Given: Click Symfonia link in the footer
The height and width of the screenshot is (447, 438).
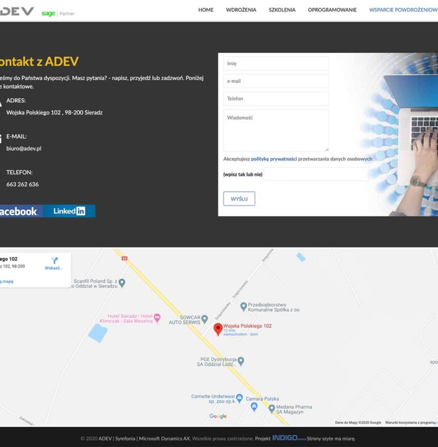Looking at the screenshot, I should pyautogui.click(x=125, y=438).
